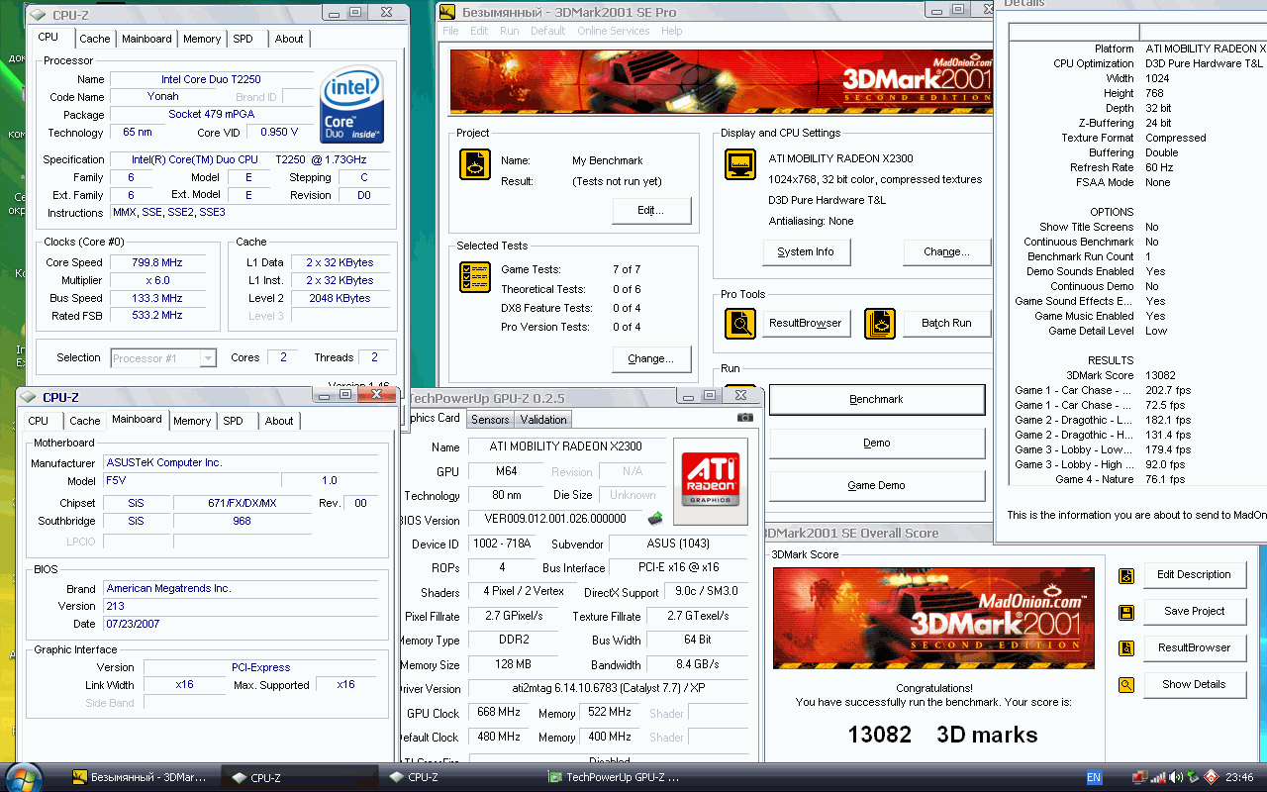This screenshot has width=1267, height=792.
Task: Open the volume speaker tray icon
Action: point(1175,778)
